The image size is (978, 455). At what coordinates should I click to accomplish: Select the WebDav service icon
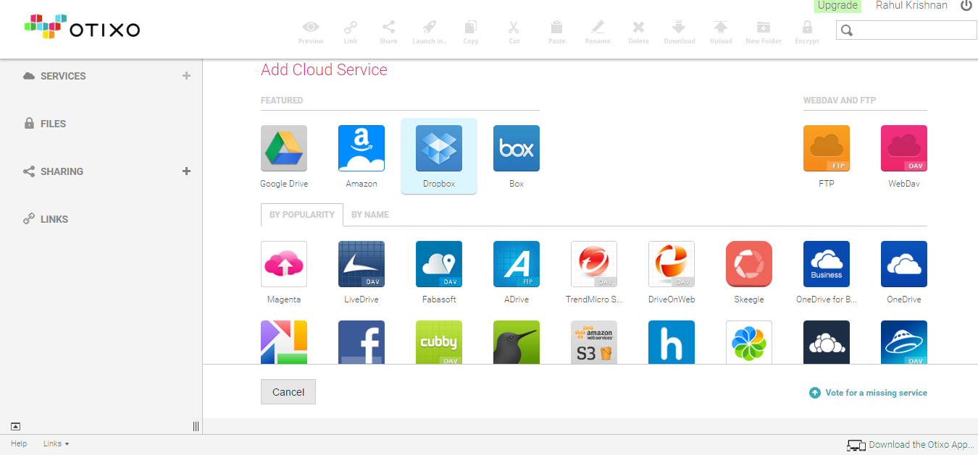click(x=904, y=148)
